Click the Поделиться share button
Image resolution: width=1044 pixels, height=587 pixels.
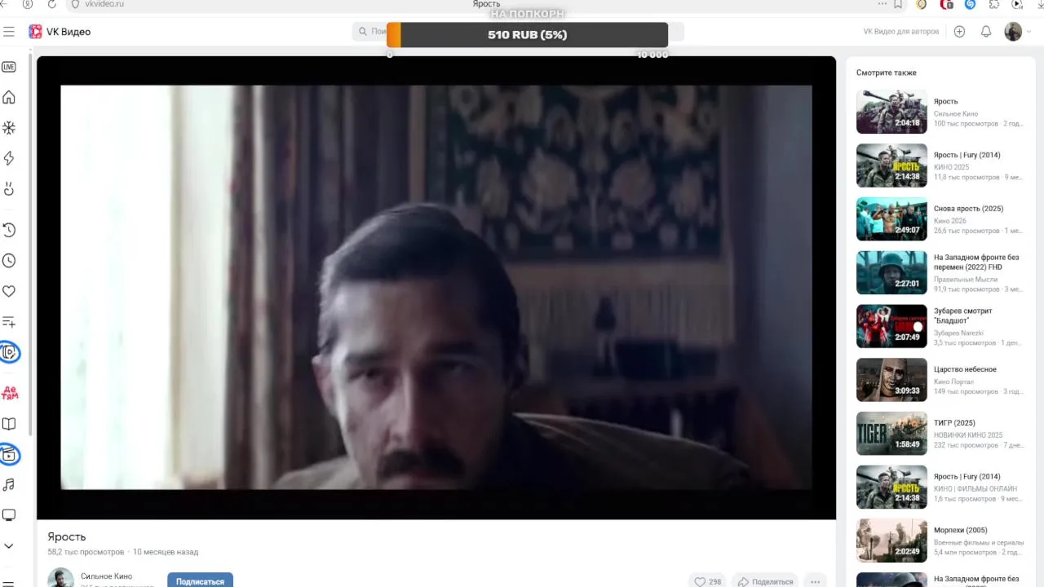click(765, 581)
